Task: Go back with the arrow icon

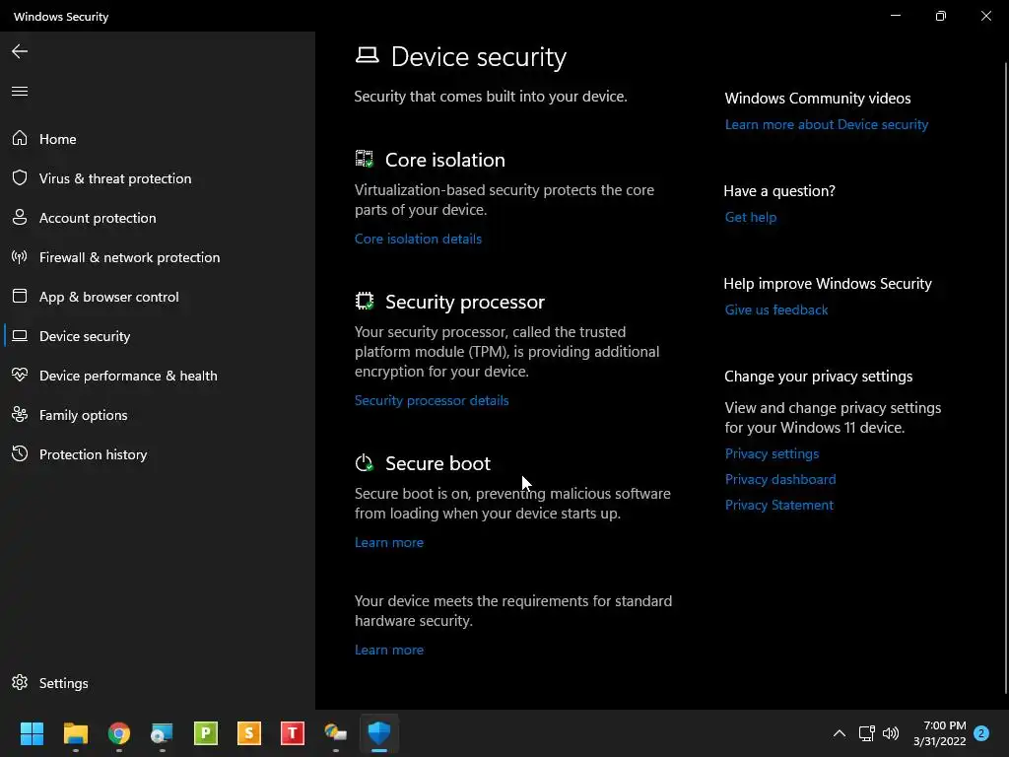Action: (20, 51)
